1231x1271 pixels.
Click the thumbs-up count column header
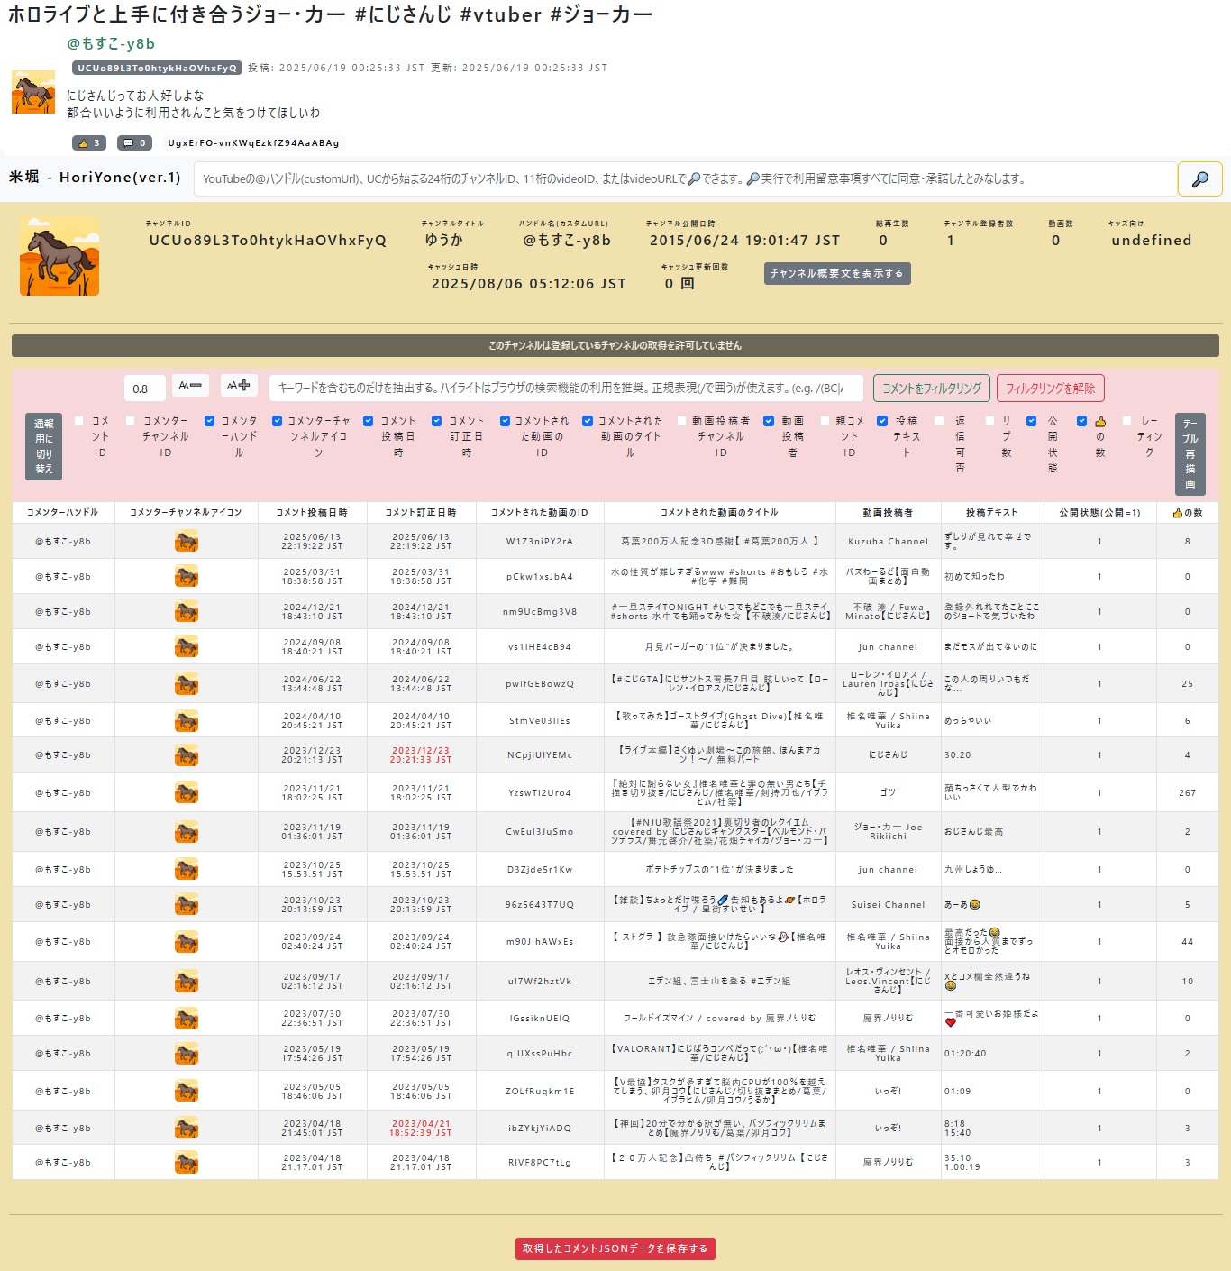1187,512
